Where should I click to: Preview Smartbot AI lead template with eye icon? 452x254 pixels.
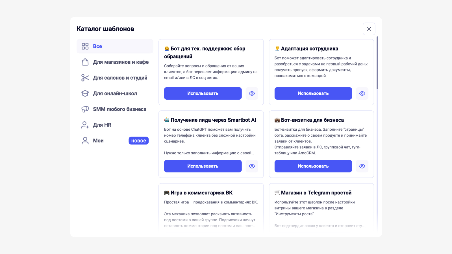[x=252, y=166]
